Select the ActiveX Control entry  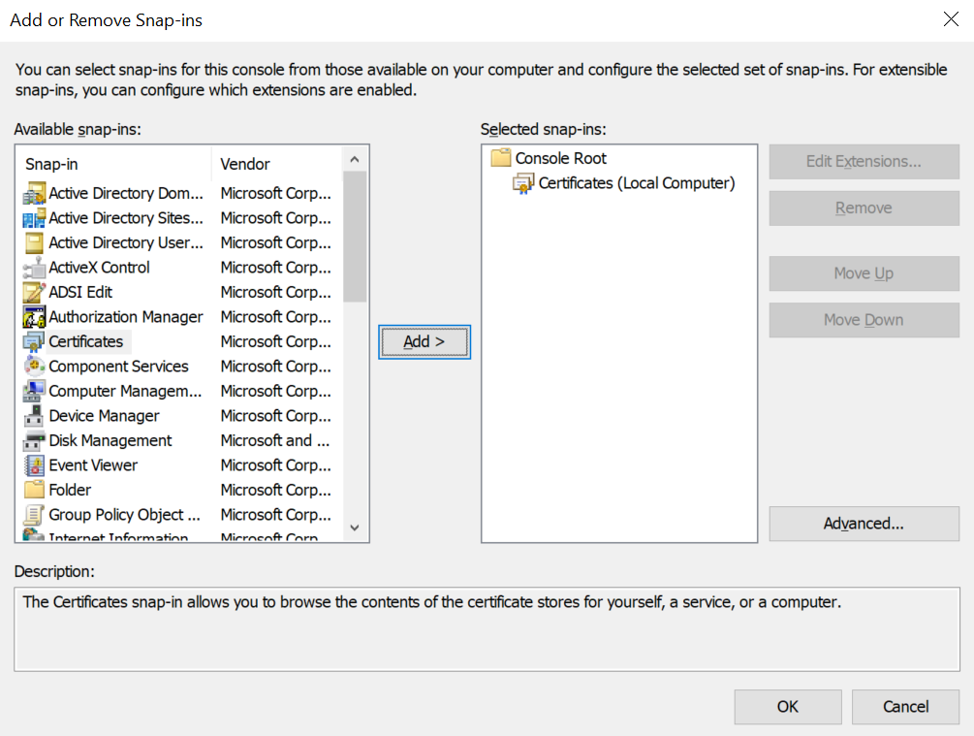[x=100, y=268]
